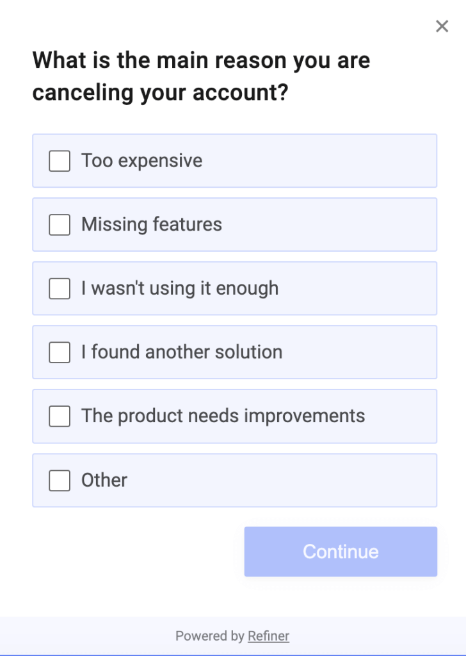The image size is (466, 656).
Task: Click the survey question heading
Action: pyautogui.click(x=201, y=77)
